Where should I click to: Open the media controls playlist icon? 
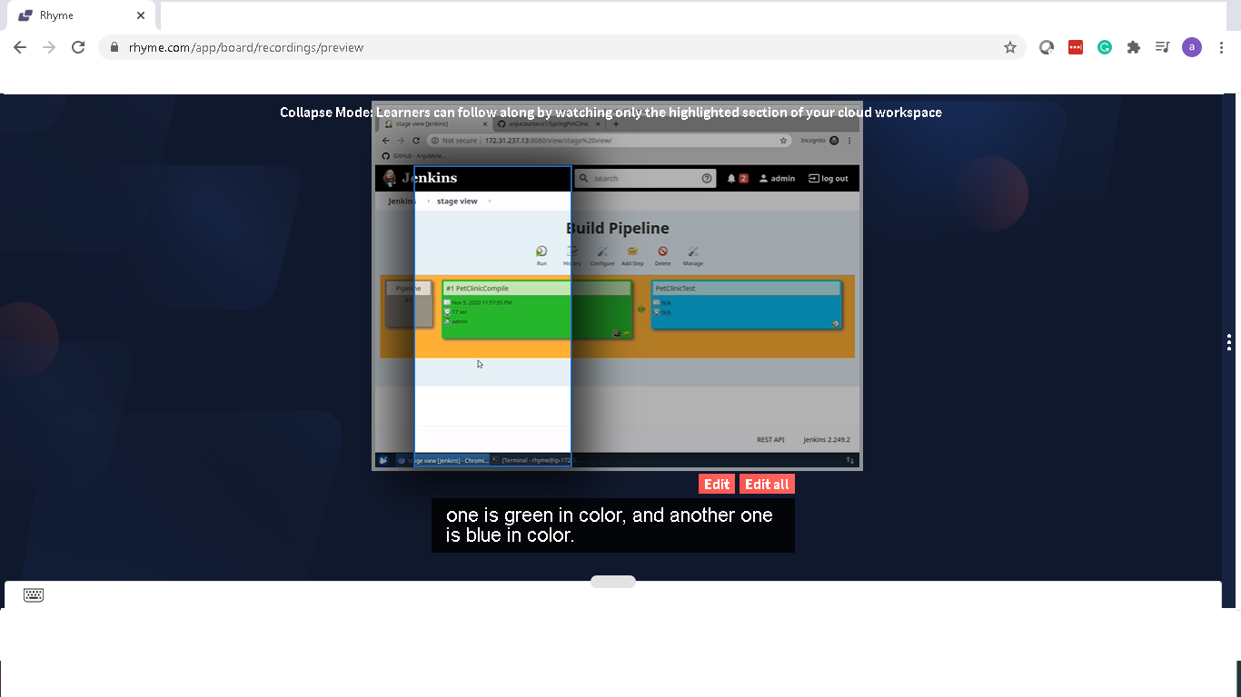(1162, 47)
